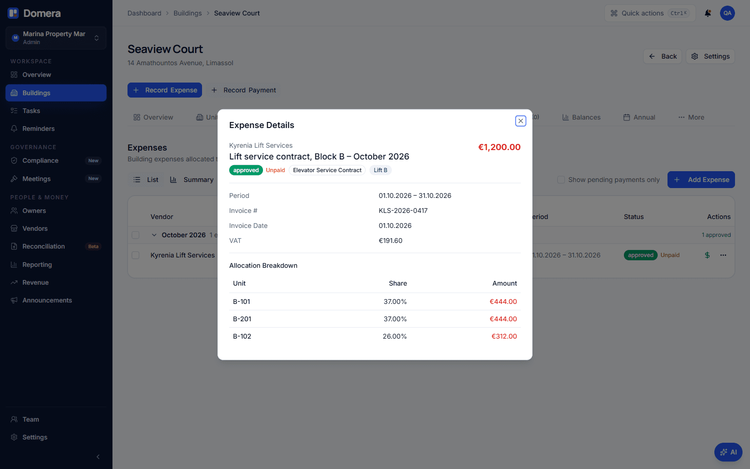750x469 pixels.
Task: Go Back from Seaview Court
Action: click(663, 56)
